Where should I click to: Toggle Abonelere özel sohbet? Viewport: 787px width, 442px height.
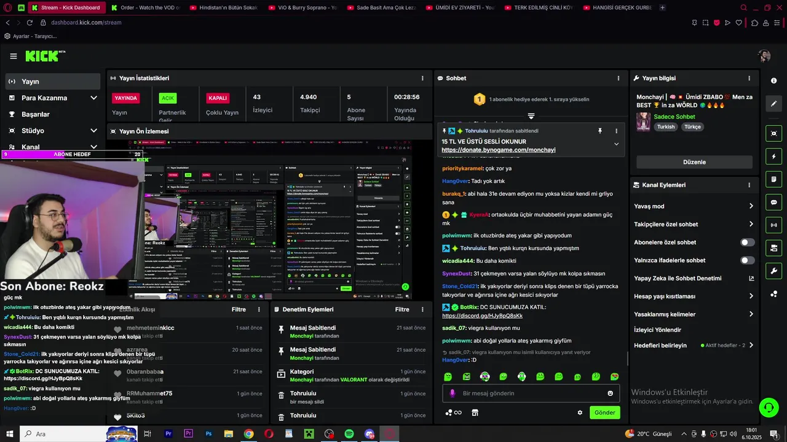[747, 242]
